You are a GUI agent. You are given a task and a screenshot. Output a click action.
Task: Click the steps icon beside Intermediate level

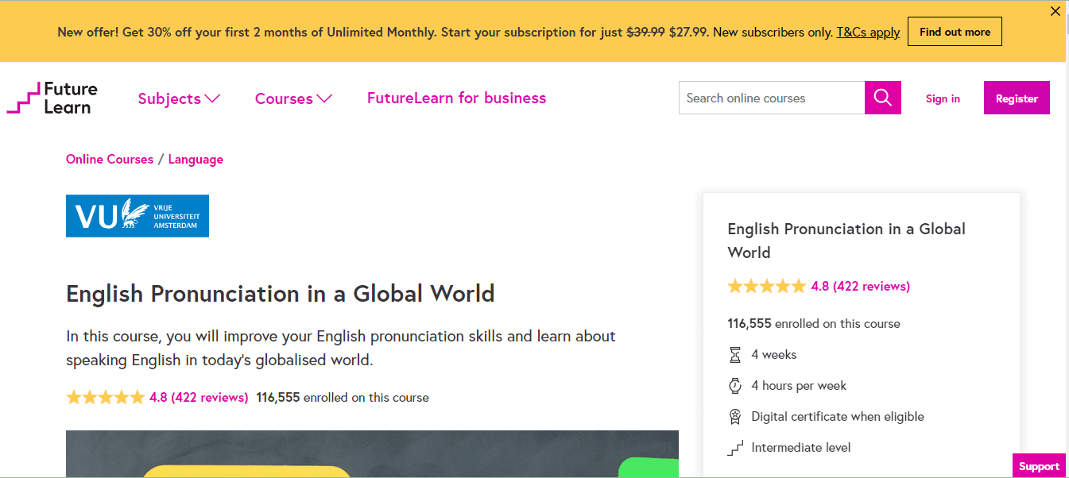tap(735, 448)
